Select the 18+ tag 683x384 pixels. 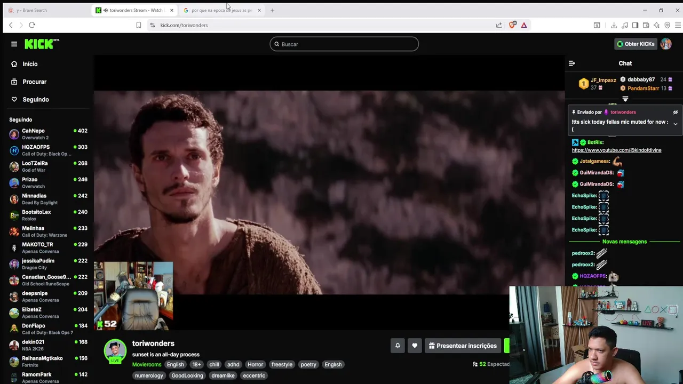click(196, 365)
